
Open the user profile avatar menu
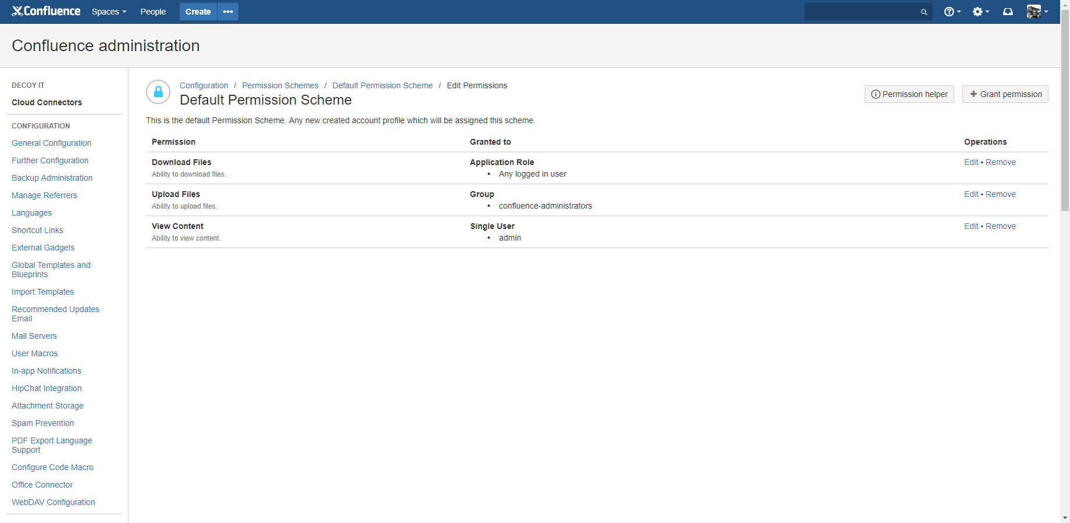tap(1037, 12)
